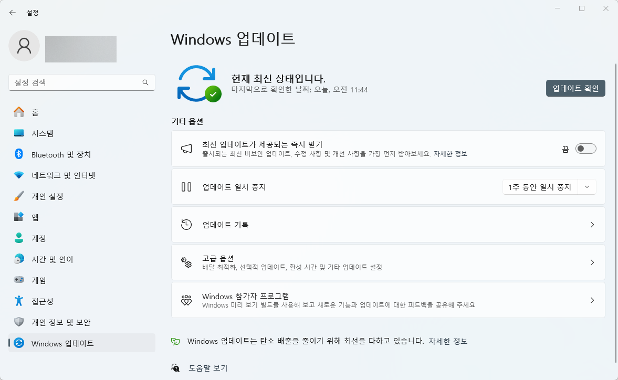
Task: Maximize the 설정 window
Action: 581,9
